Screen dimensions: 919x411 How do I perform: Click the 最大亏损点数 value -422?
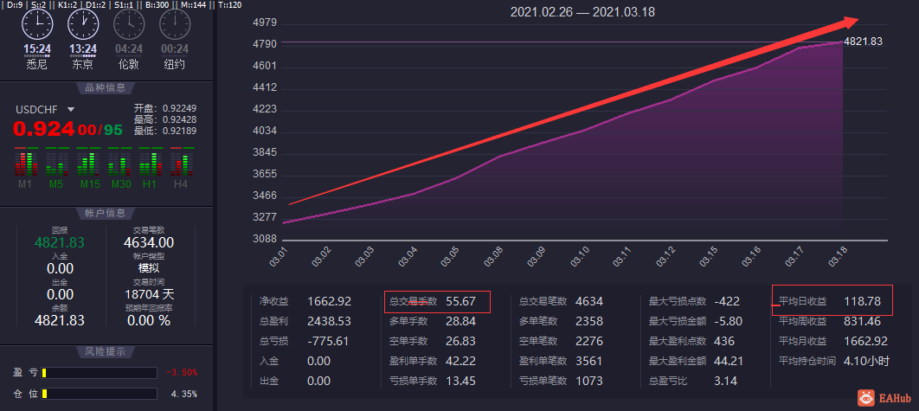click(x=727, y=301)
